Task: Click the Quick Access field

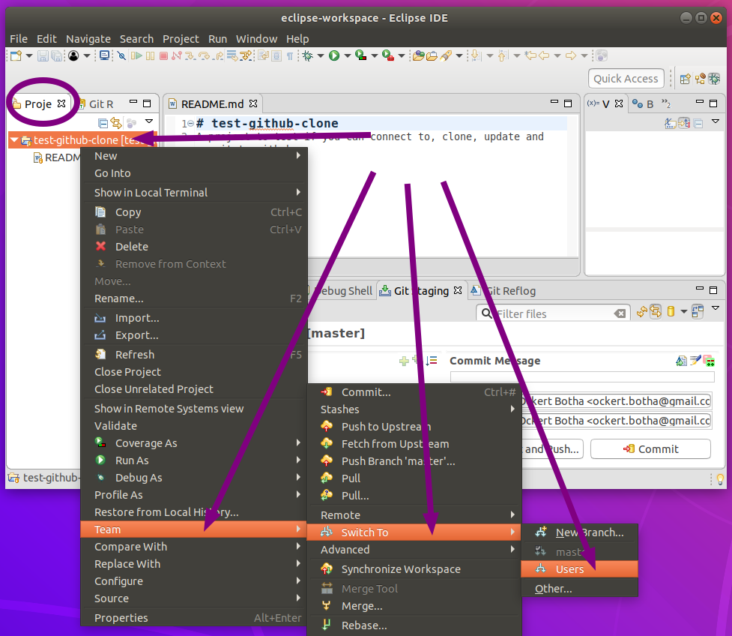Action: tap(626, 79)
